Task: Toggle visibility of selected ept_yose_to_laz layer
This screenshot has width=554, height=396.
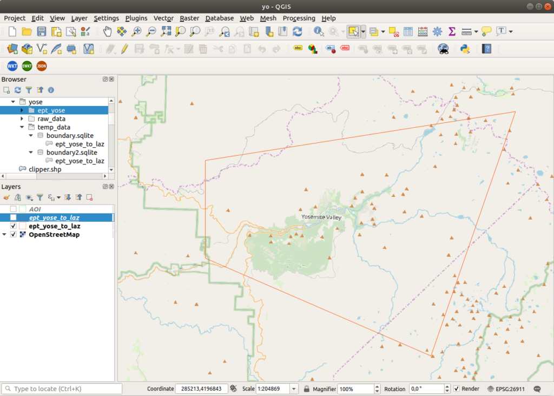Action: tap(13, 217)
